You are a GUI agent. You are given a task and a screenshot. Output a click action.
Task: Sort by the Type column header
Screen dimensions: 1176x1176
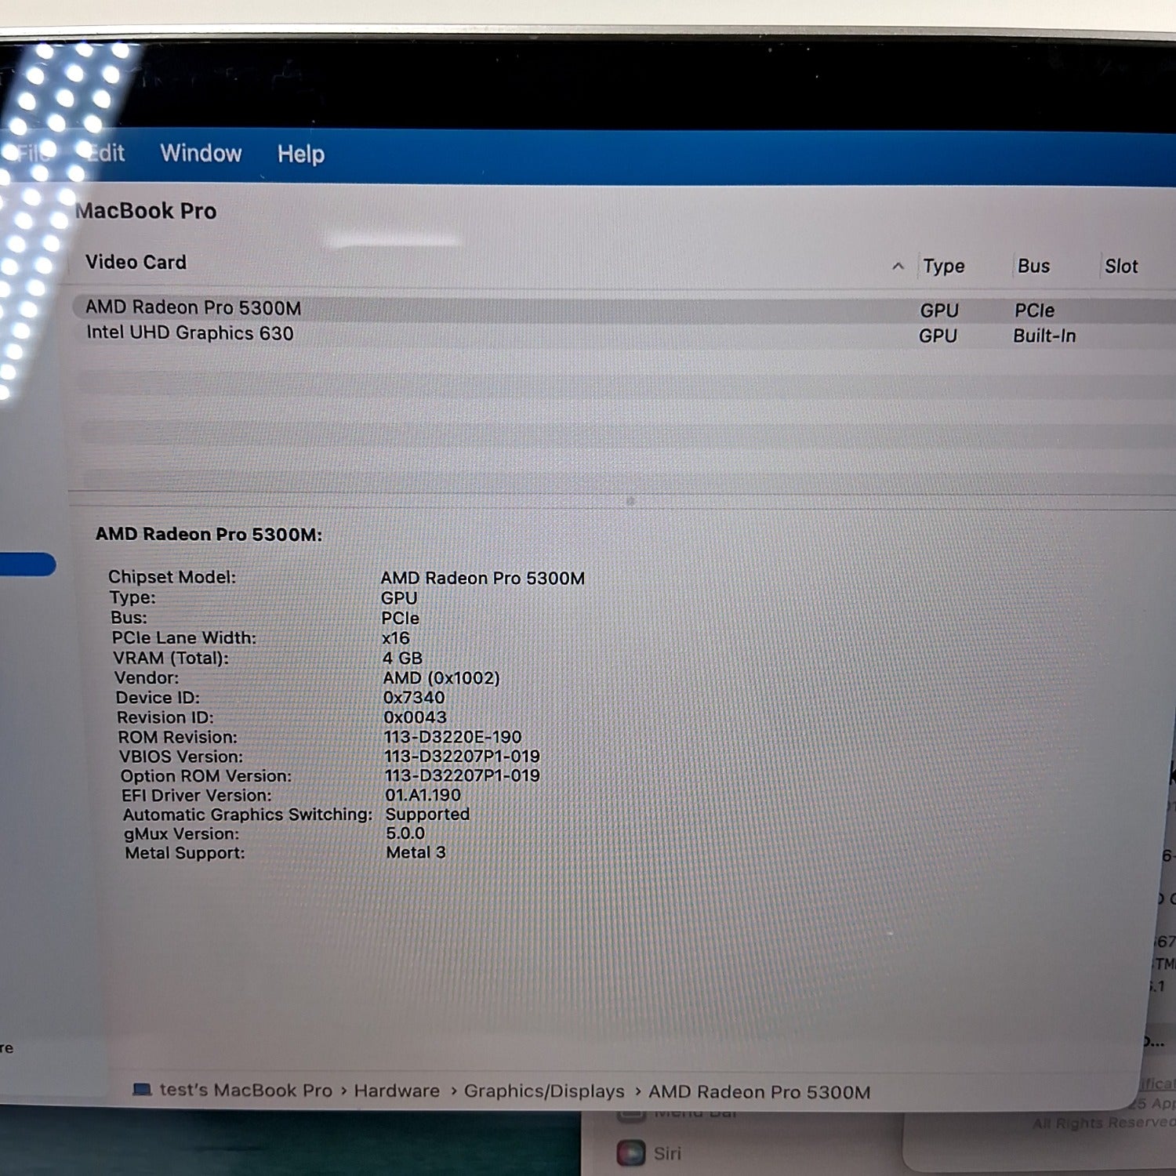pyautogui.click(x=943, y=267)
